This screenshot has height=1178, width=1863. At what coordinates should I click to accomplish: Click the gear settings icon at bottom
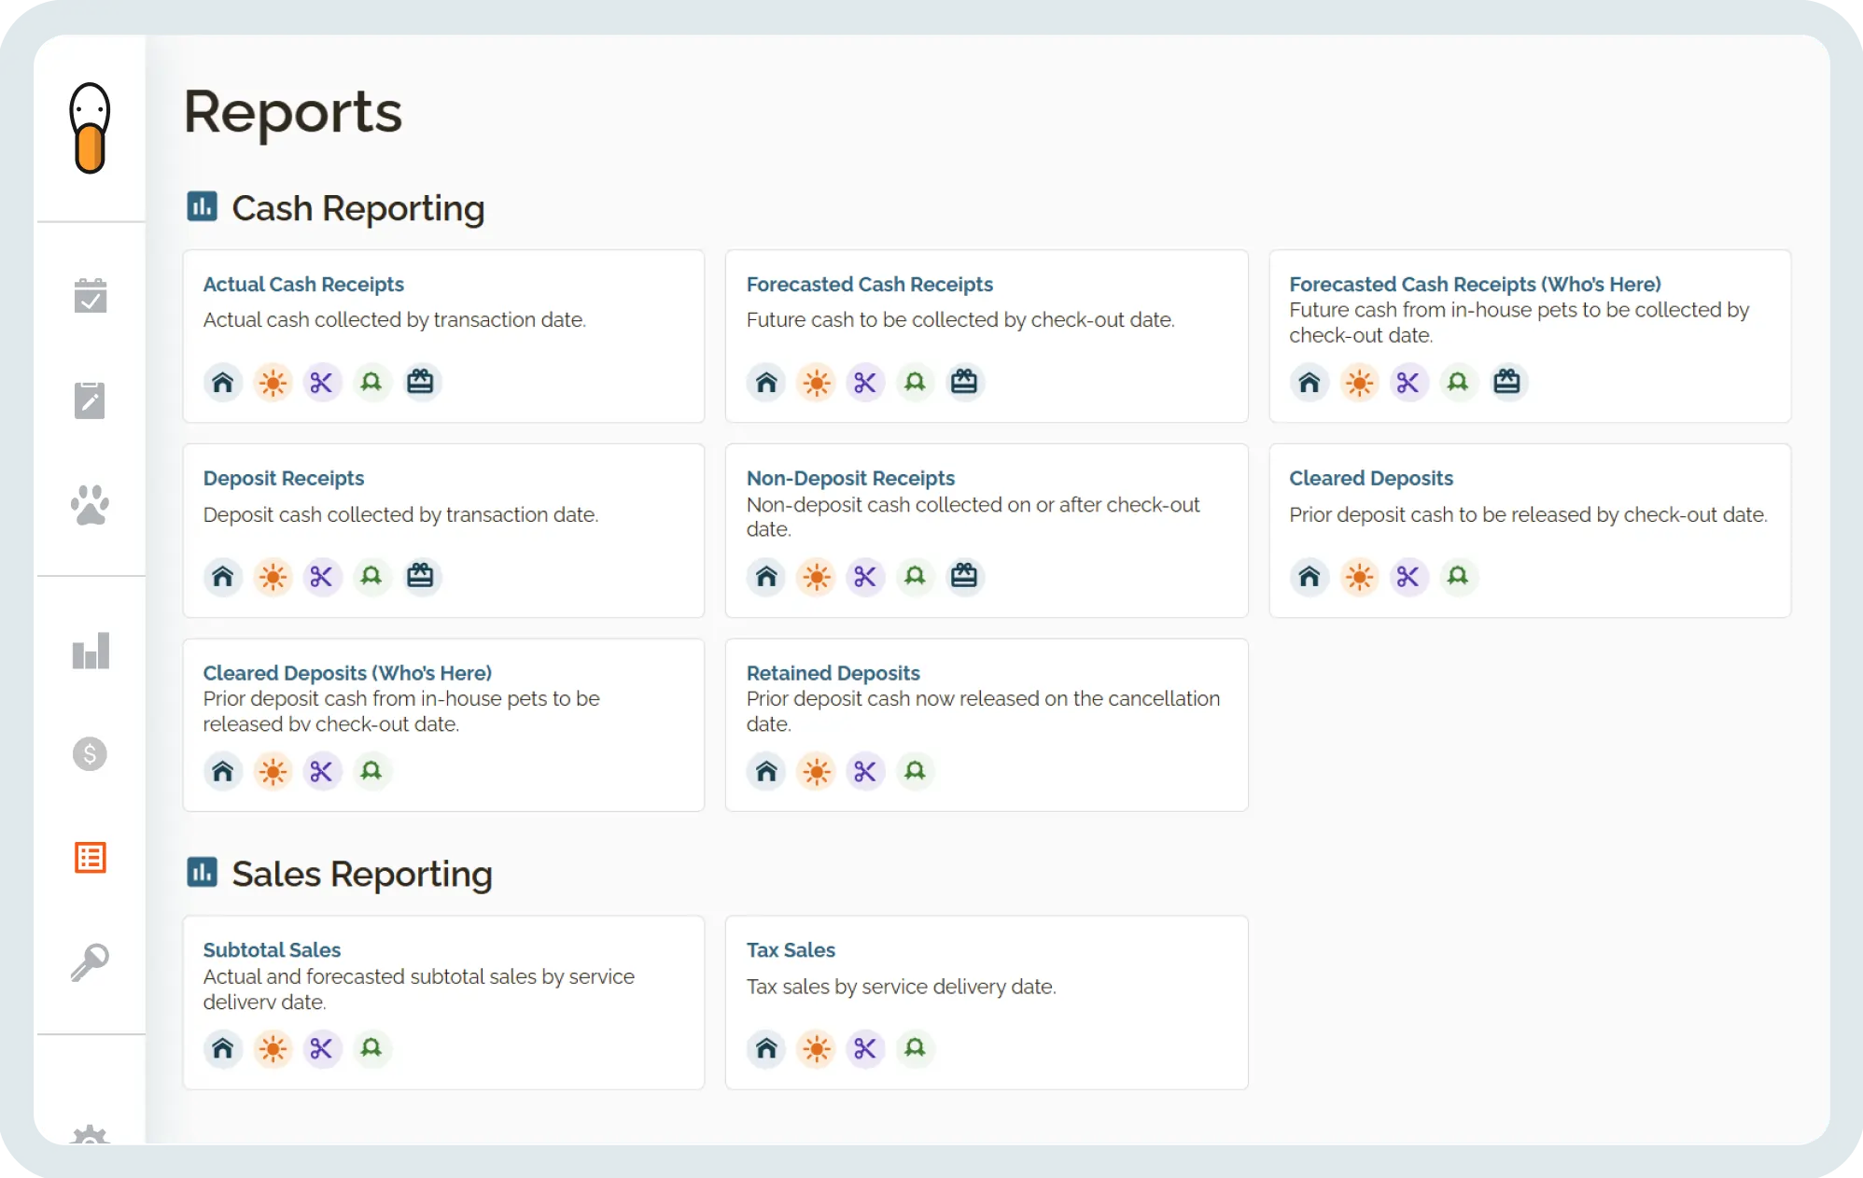click(x=91, y=1135)
